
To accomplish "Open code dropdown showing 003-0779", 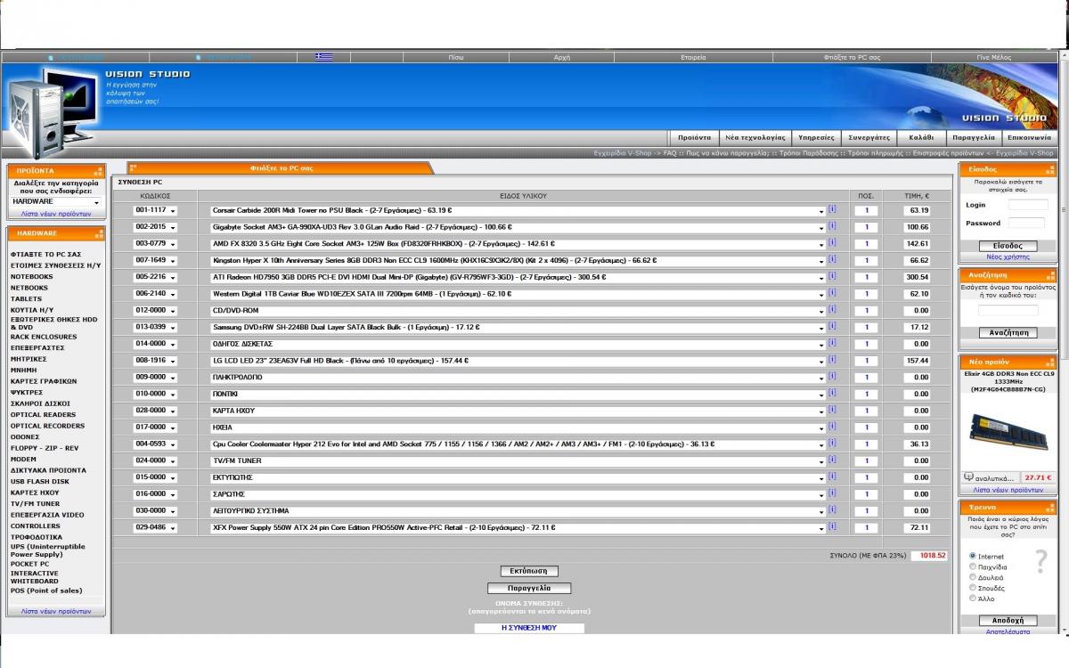I will click(x=156, y=244).
